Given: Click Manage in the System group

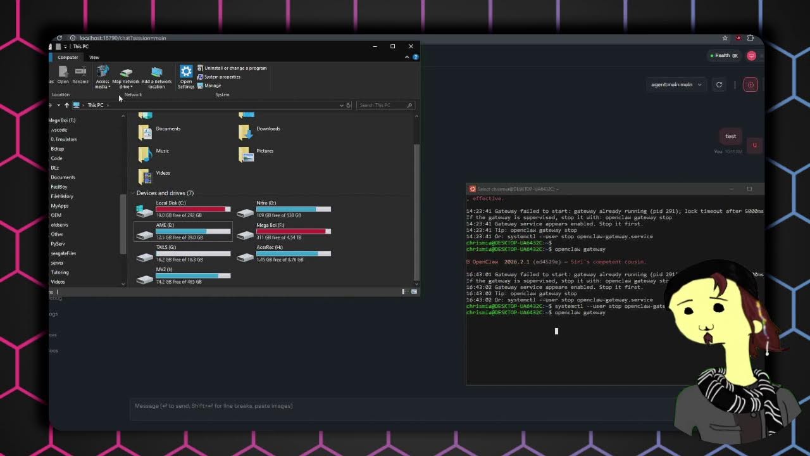Looking at the screenshot, I should click(209, 85).
